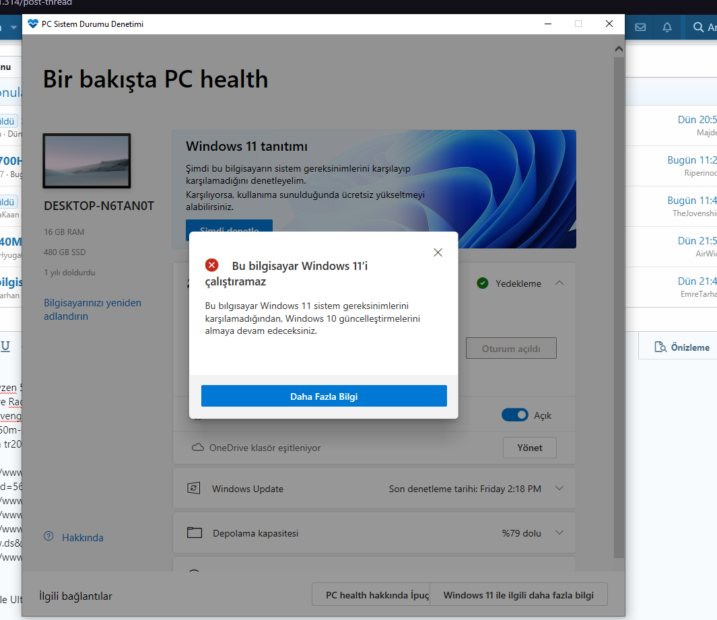The image size is (717, 620).
Task: Click the PC desktop thumbnail image
Action: pyautogui.click(x=87, y=160)
